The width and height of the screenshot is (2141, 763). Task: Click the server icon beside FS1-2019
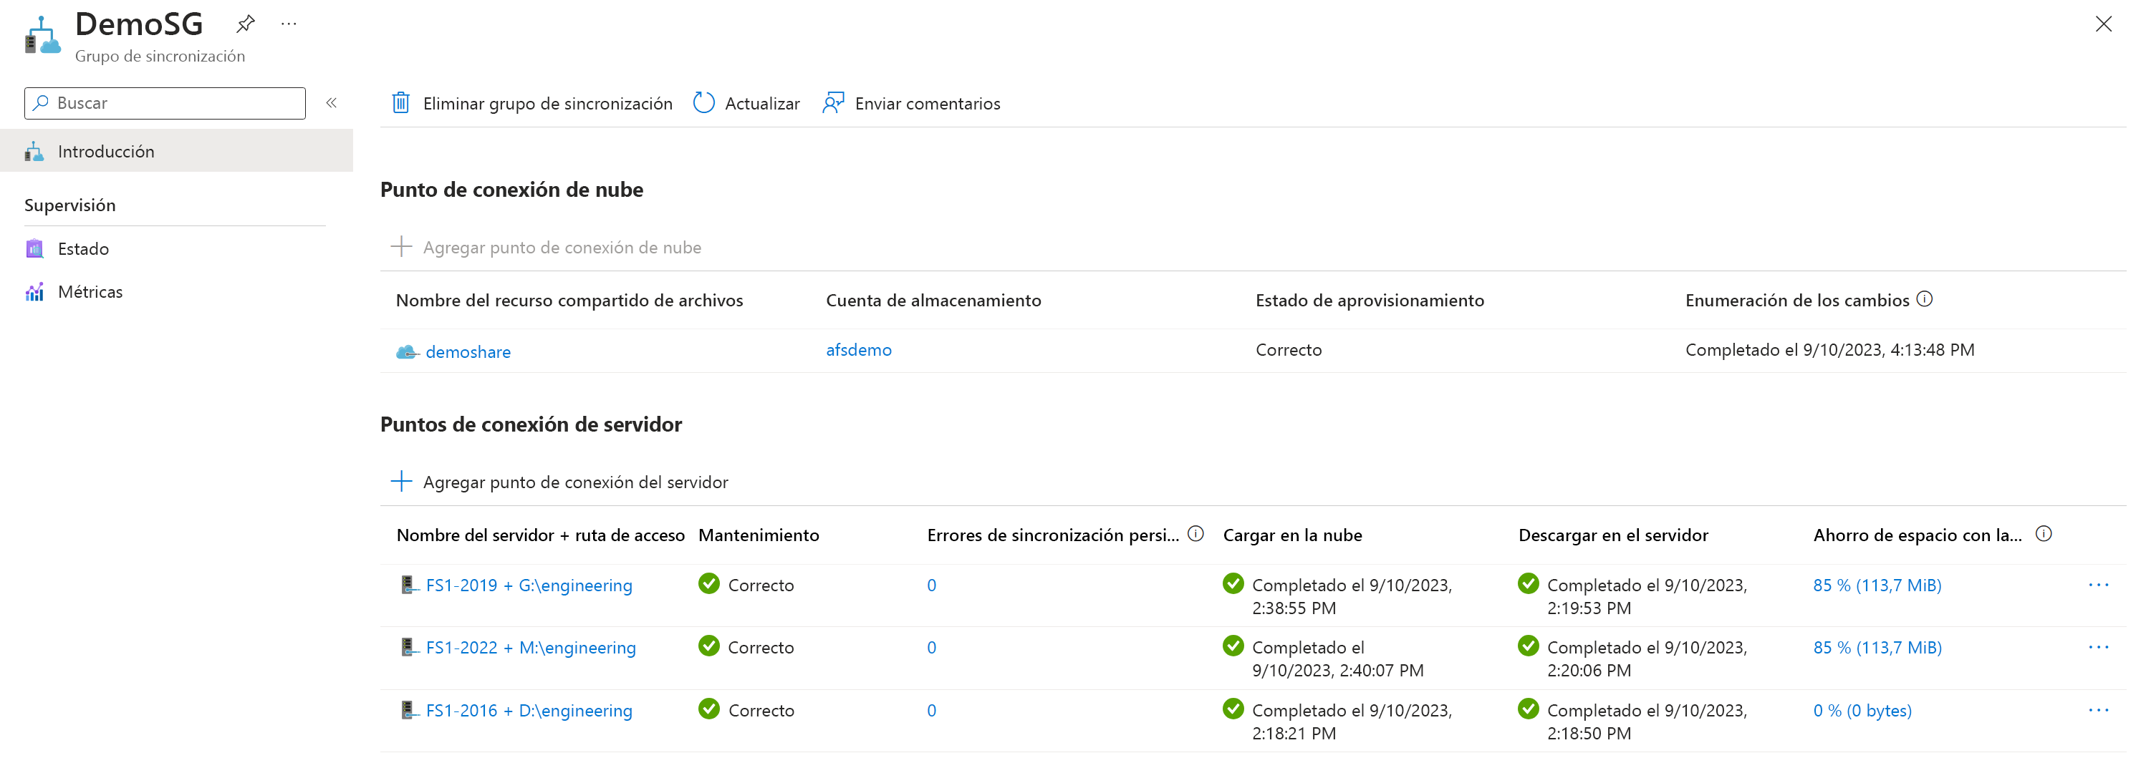pos(408,585)
